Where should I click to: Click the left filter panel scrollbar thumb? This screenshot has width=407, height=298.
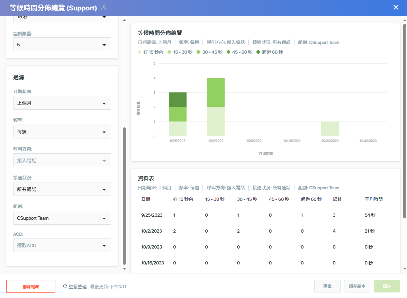point(124,196)
